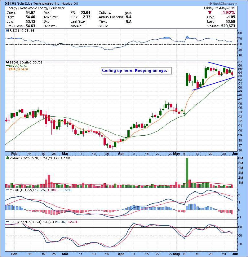Click the SCTR label in the header
This screenshot has height=257, width=248.
point(103,26)
